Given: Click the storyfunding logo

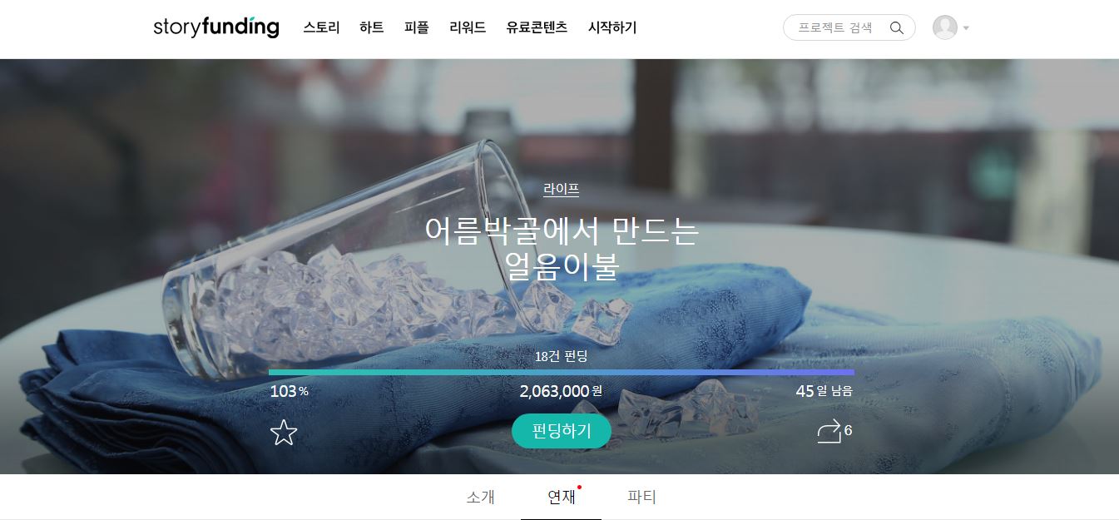Looking at the screenshot, I should (215, 27).
